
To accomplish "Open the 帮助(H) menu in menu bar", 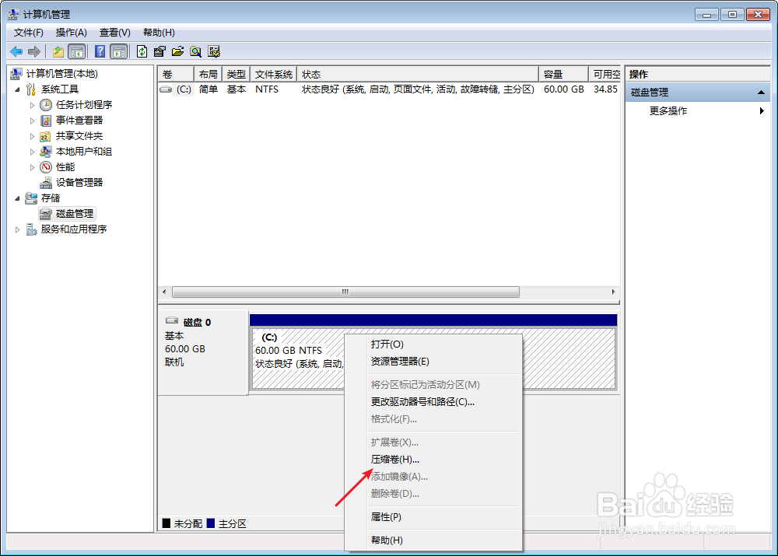I will (159, 33).
